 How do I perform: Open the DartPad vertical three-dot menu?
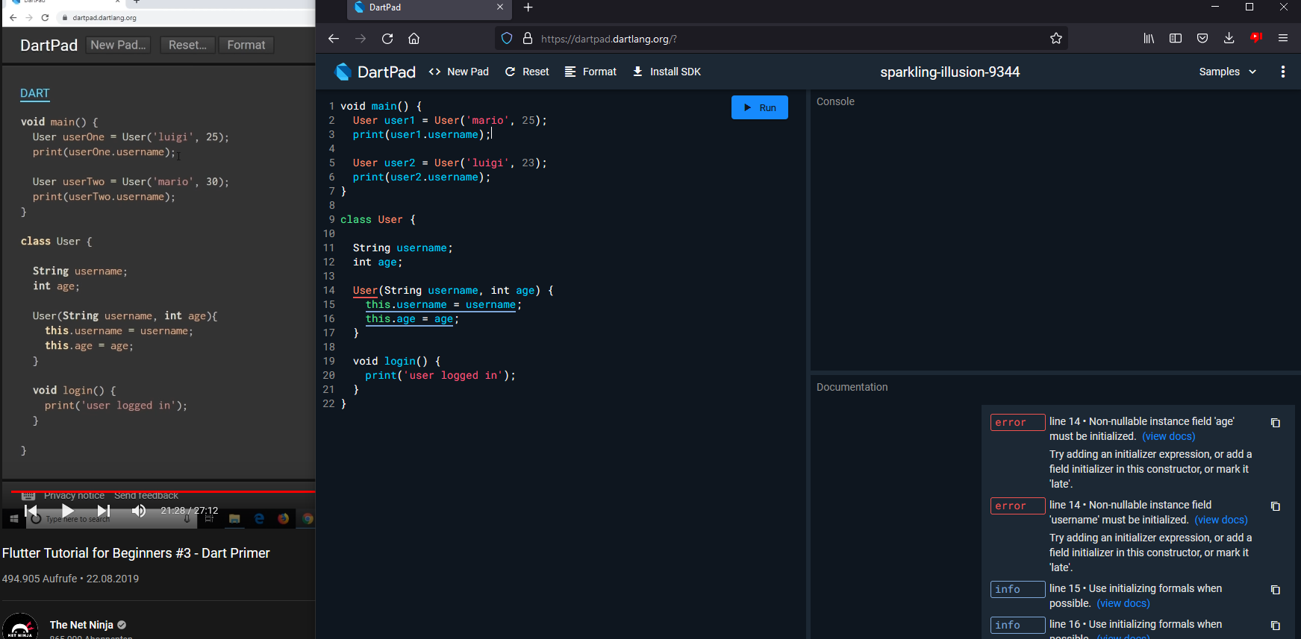click(x=1283, y=72)
